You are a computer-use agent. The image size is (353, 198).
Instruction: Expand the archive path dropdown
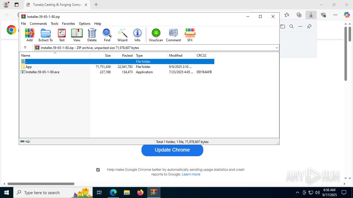(277, 48)
